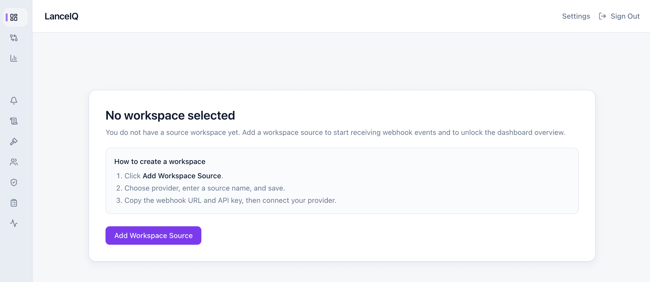Open the clipboard reports icon

click(x=14, y=203)
